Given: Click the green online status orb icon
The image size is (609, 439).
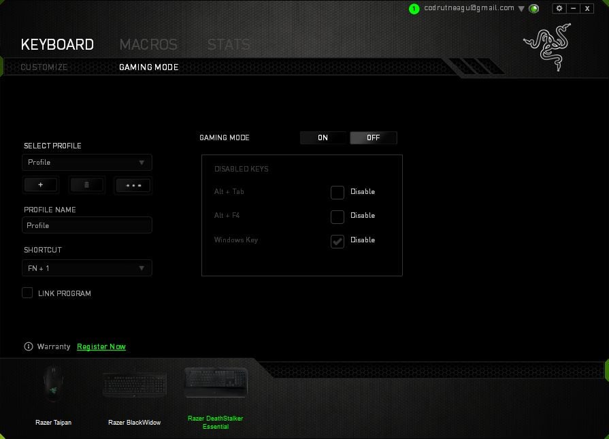Looking at the screenshot, I should 534,9.
